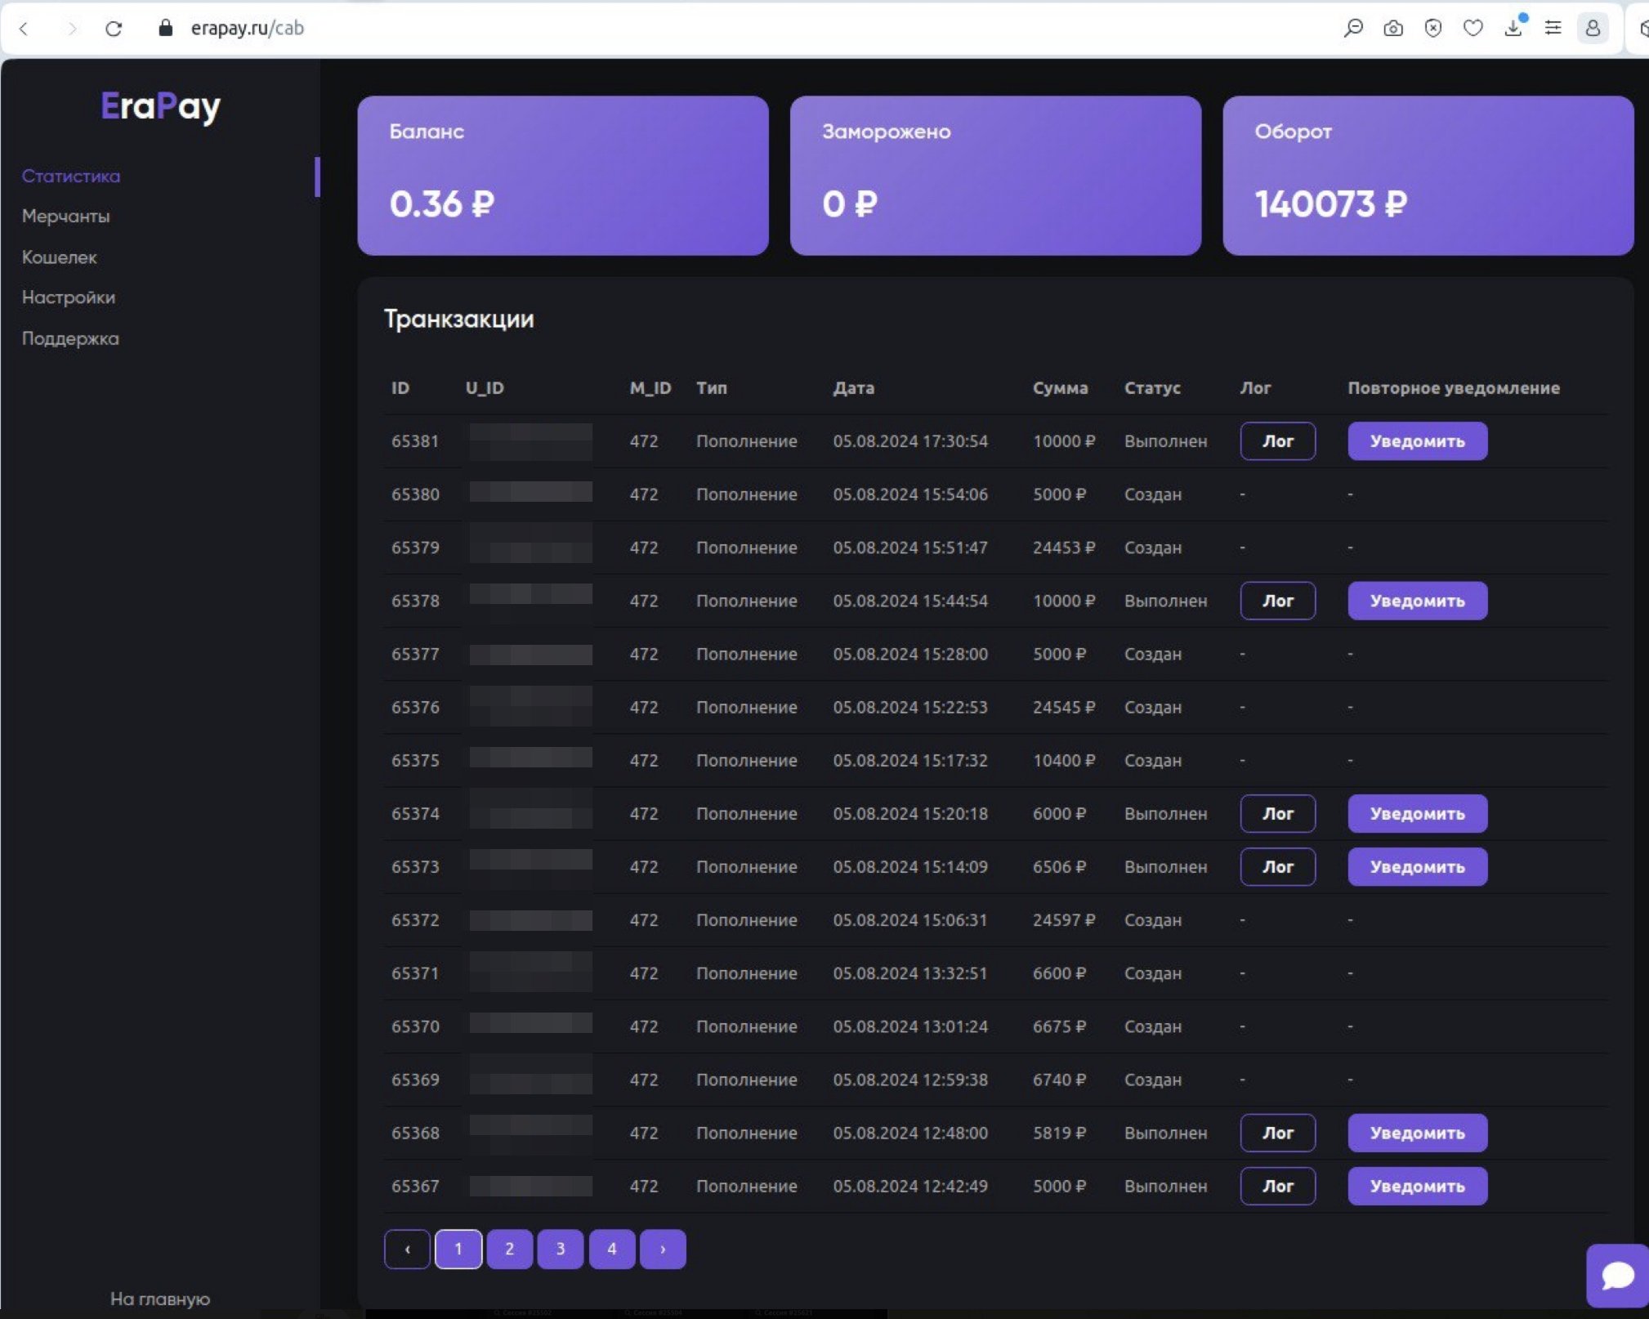Click the browser back arrow icon
1649x1319 pixels.
pyautogui.click(x=25, y=29)
